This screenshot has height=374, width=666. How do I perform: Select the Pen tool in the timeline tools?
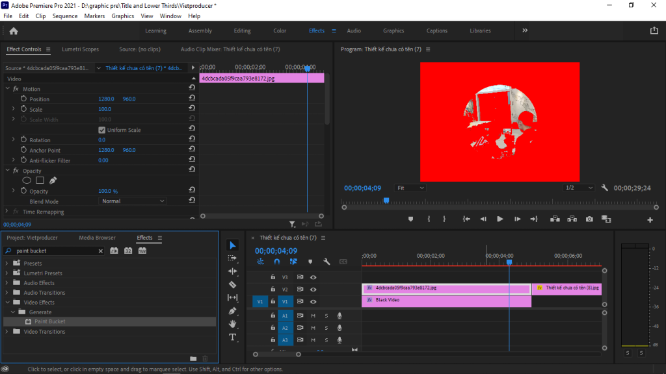(x=233, y=310)
